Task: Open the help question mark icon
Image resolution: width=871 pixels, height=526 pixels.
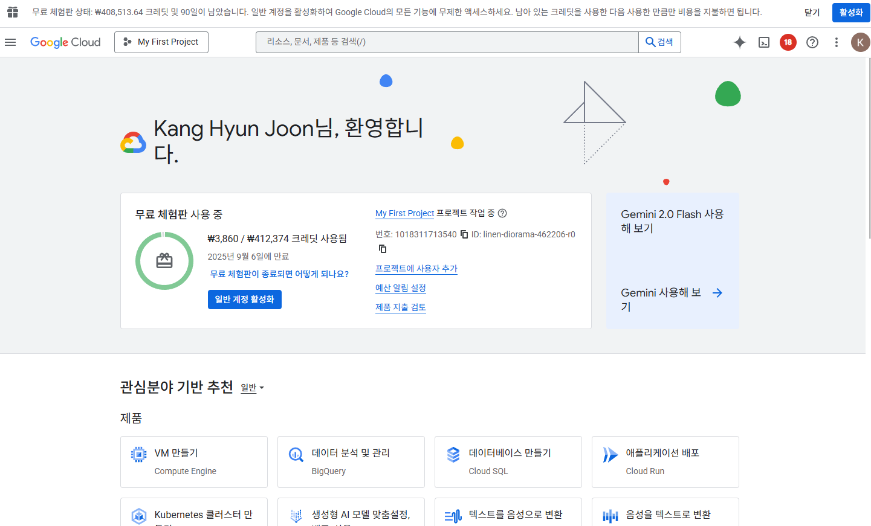Action: pos(812,42)
